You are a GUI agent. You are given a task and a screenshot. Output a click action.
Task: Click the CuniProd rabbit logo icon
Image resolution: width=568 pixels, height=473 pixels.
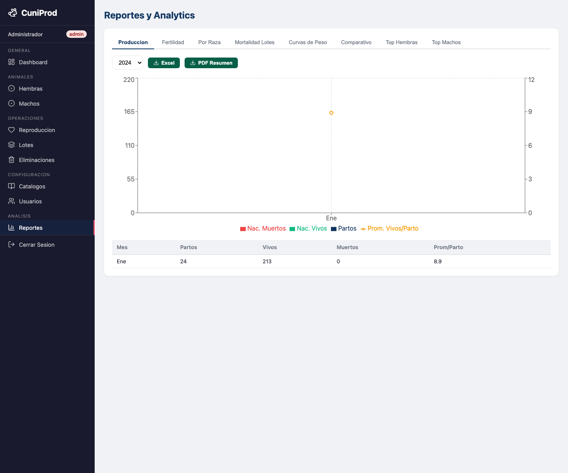13,13
